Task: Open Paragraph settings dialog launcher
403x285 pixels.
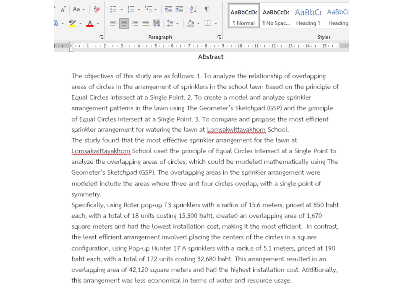Action: pyautogui.click(x=219, y=37)
